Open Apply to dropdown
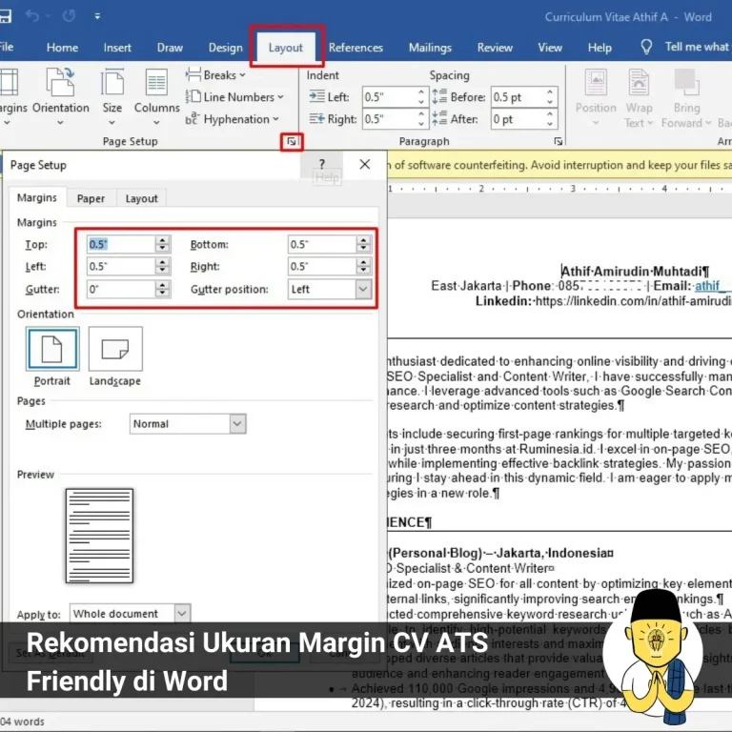Viewport: 732px width, 732px height. coord(131,613)
